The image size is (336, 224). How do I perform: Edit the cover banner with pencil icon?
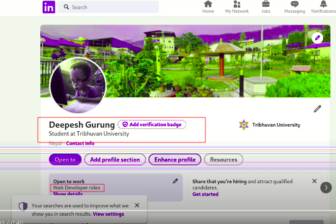[317, 38]
